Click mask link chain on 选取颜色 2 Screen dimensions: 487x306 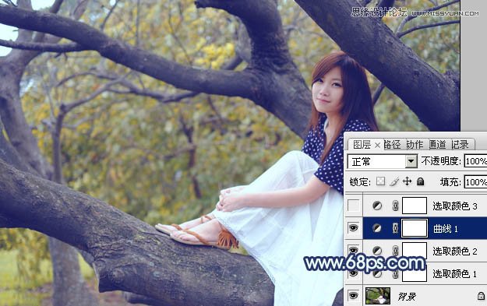click(395, 251)
